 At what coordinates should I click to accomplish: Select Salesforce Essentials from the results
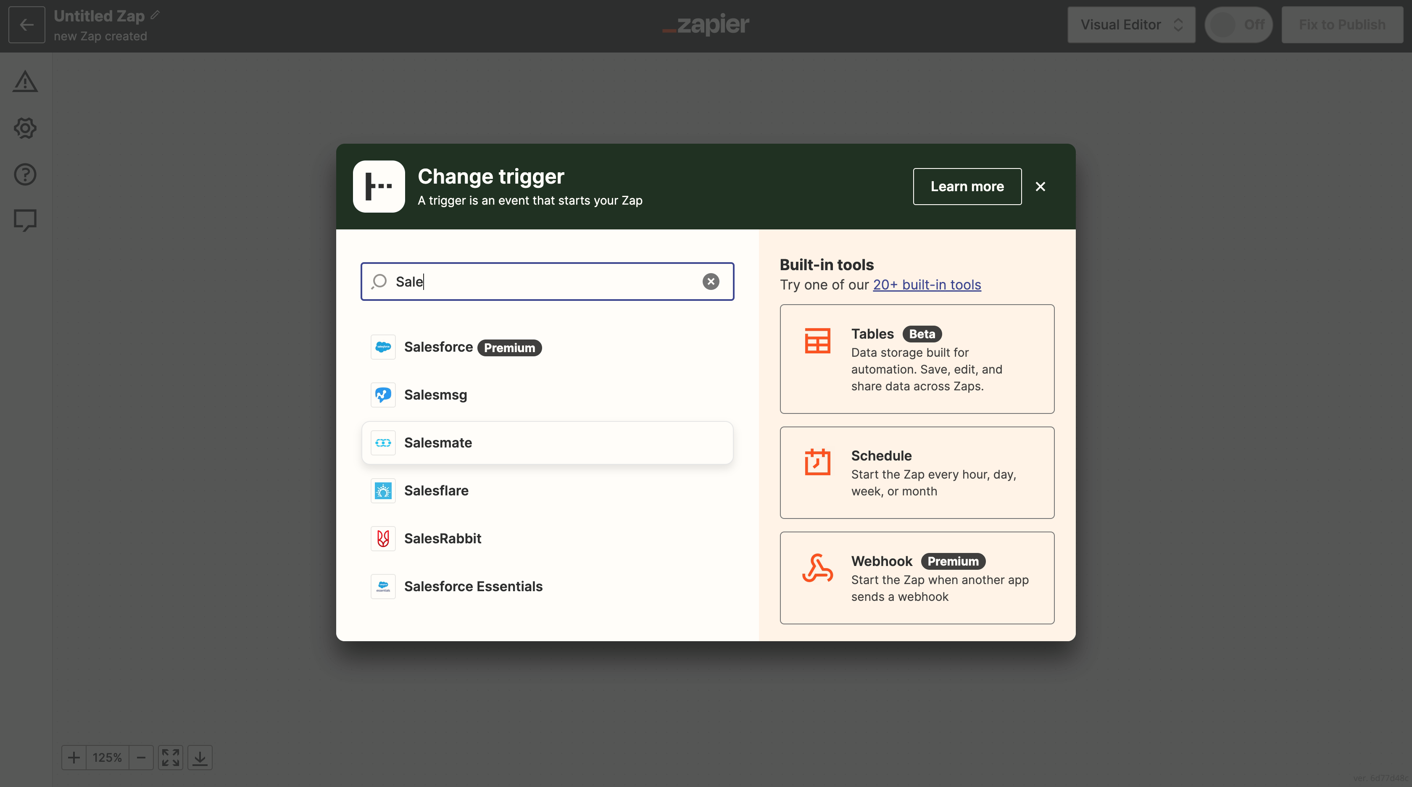tap(547, 586)
